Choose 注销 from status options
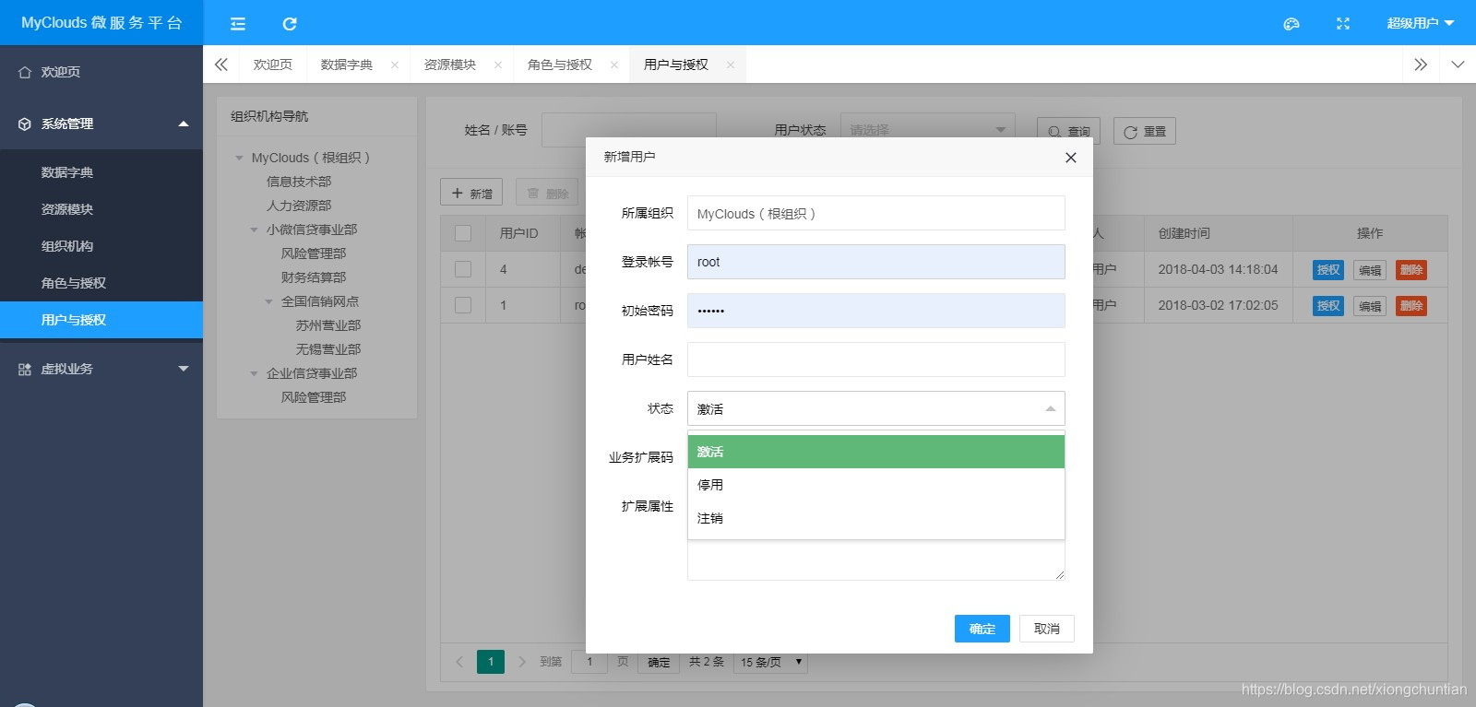The image size is (1476, 707). 876,518
